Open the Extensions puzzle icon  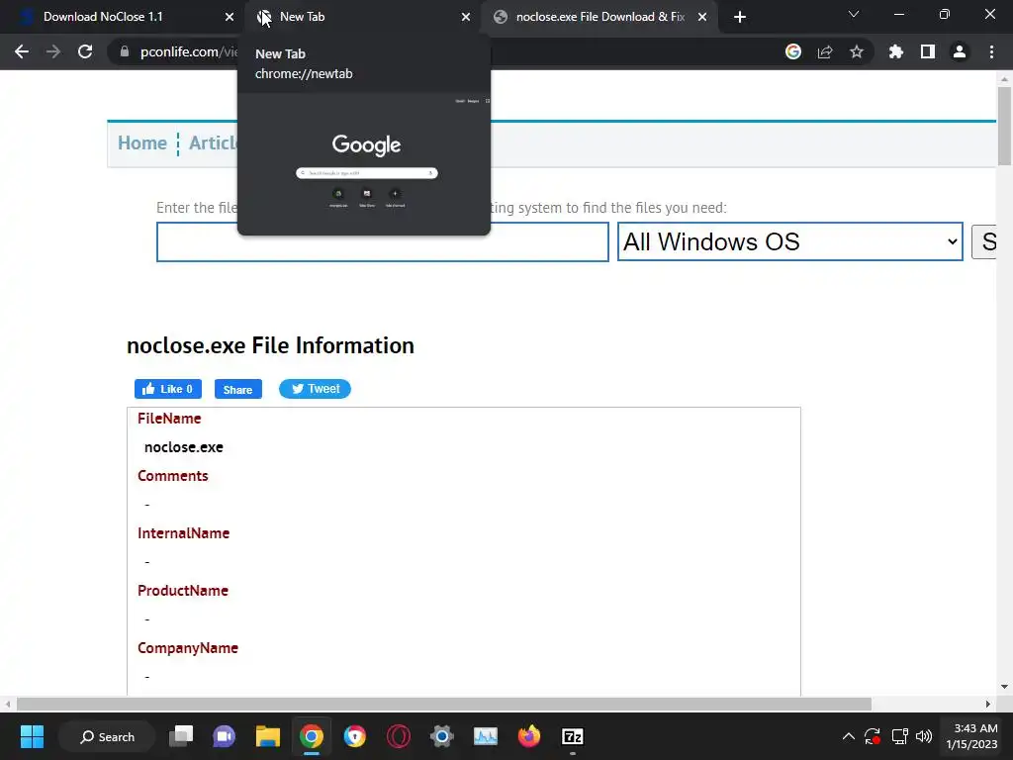[896, 51]
